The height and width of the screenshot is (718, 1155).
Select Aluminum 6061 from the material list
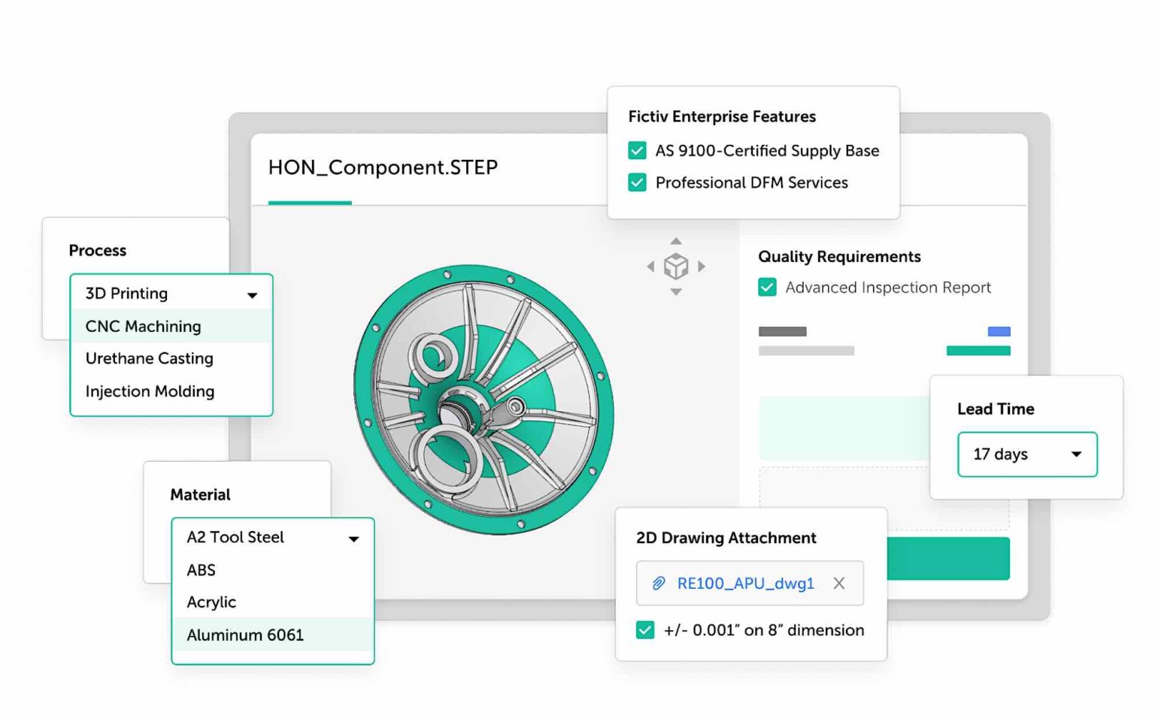tap(245, 635)
